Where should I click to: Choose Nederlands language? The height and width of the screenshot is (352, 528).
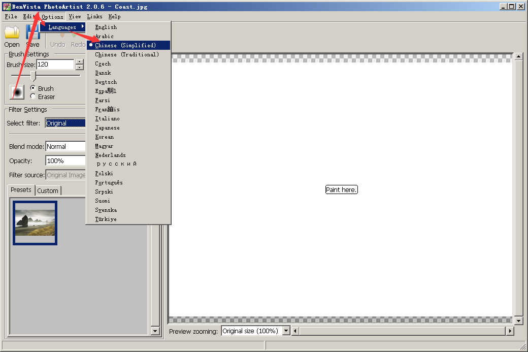(x=128, y=155)
